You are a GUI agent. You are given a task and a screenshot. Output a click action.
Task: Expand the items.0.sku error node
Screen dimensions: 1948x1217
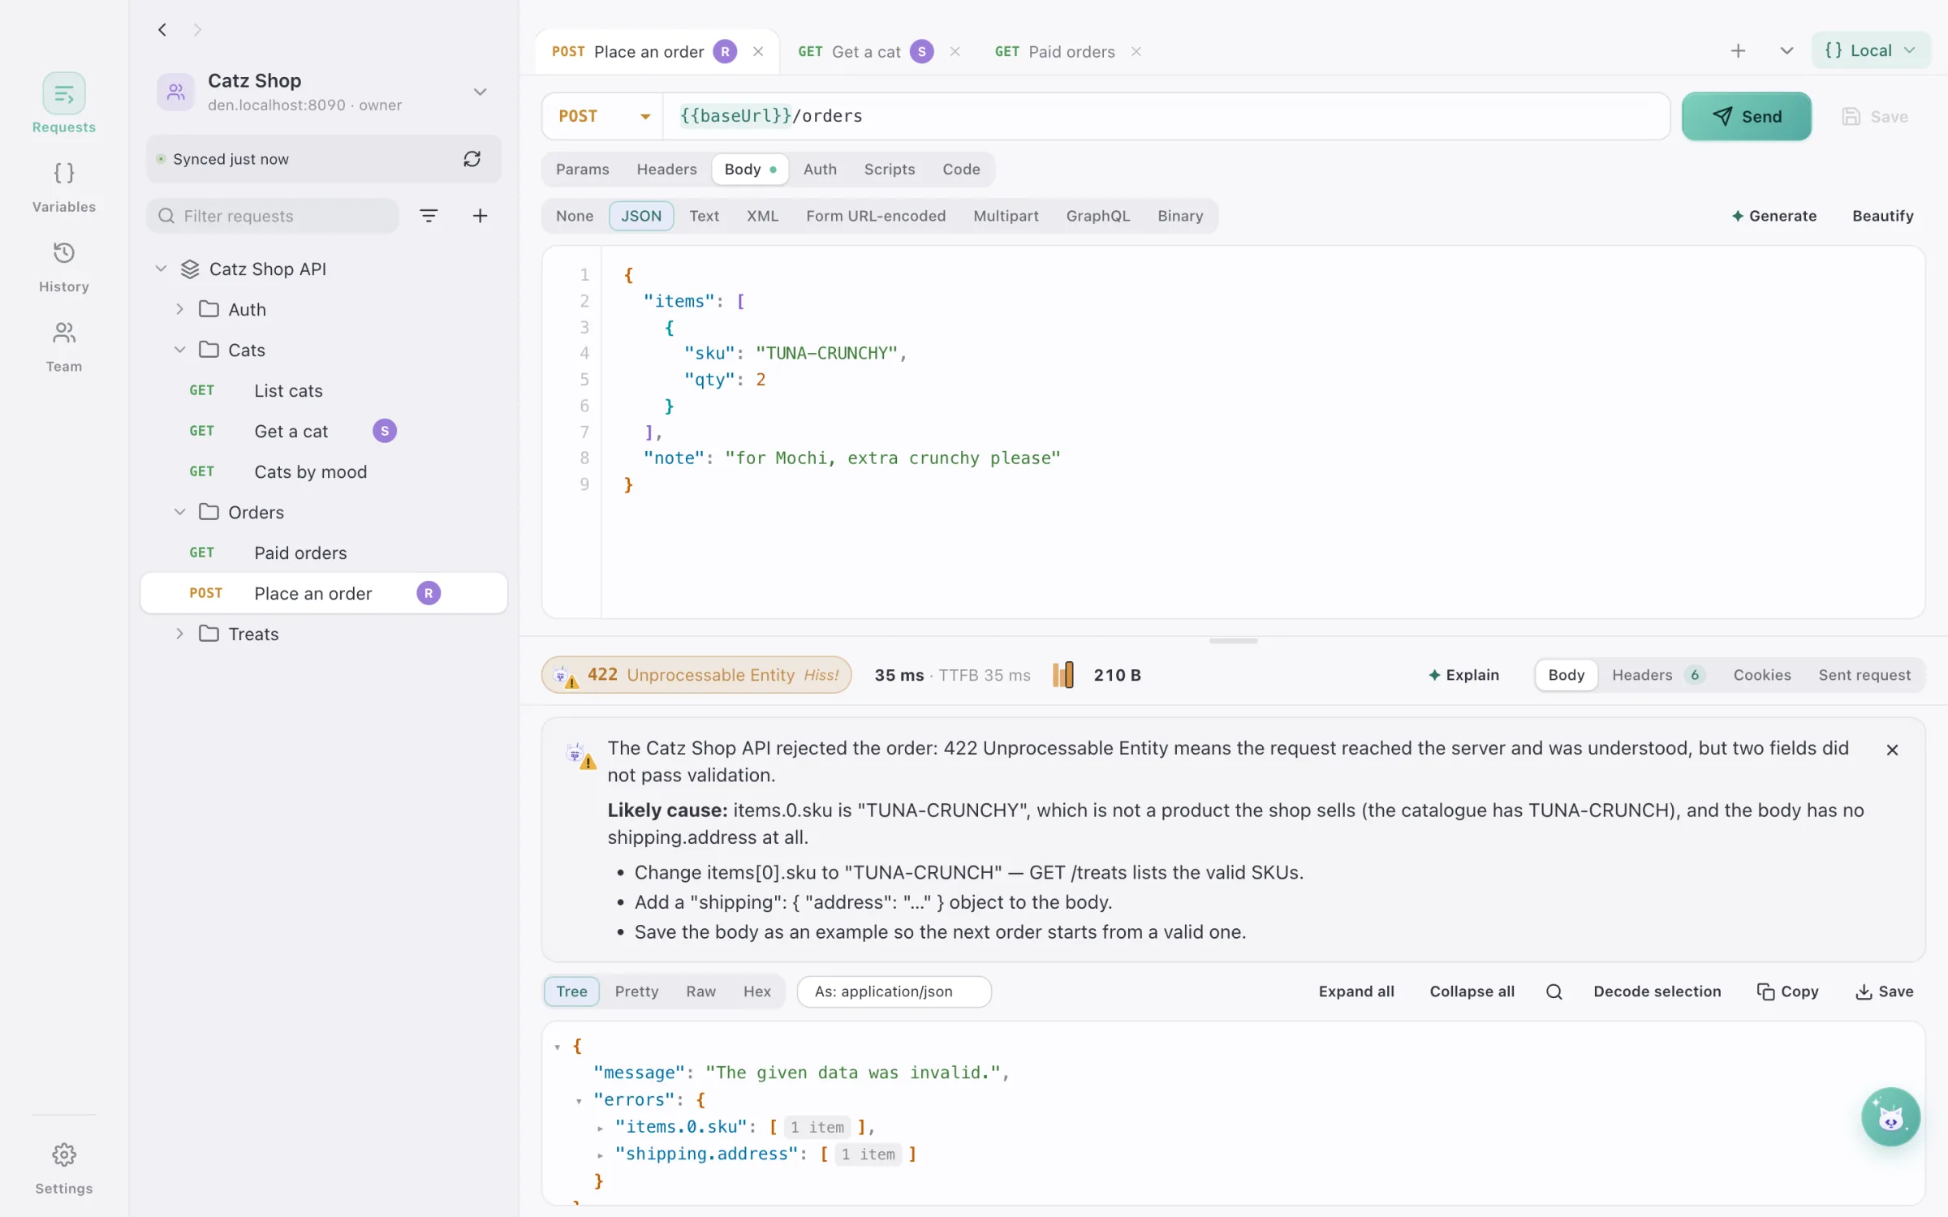click(600, 1128)
